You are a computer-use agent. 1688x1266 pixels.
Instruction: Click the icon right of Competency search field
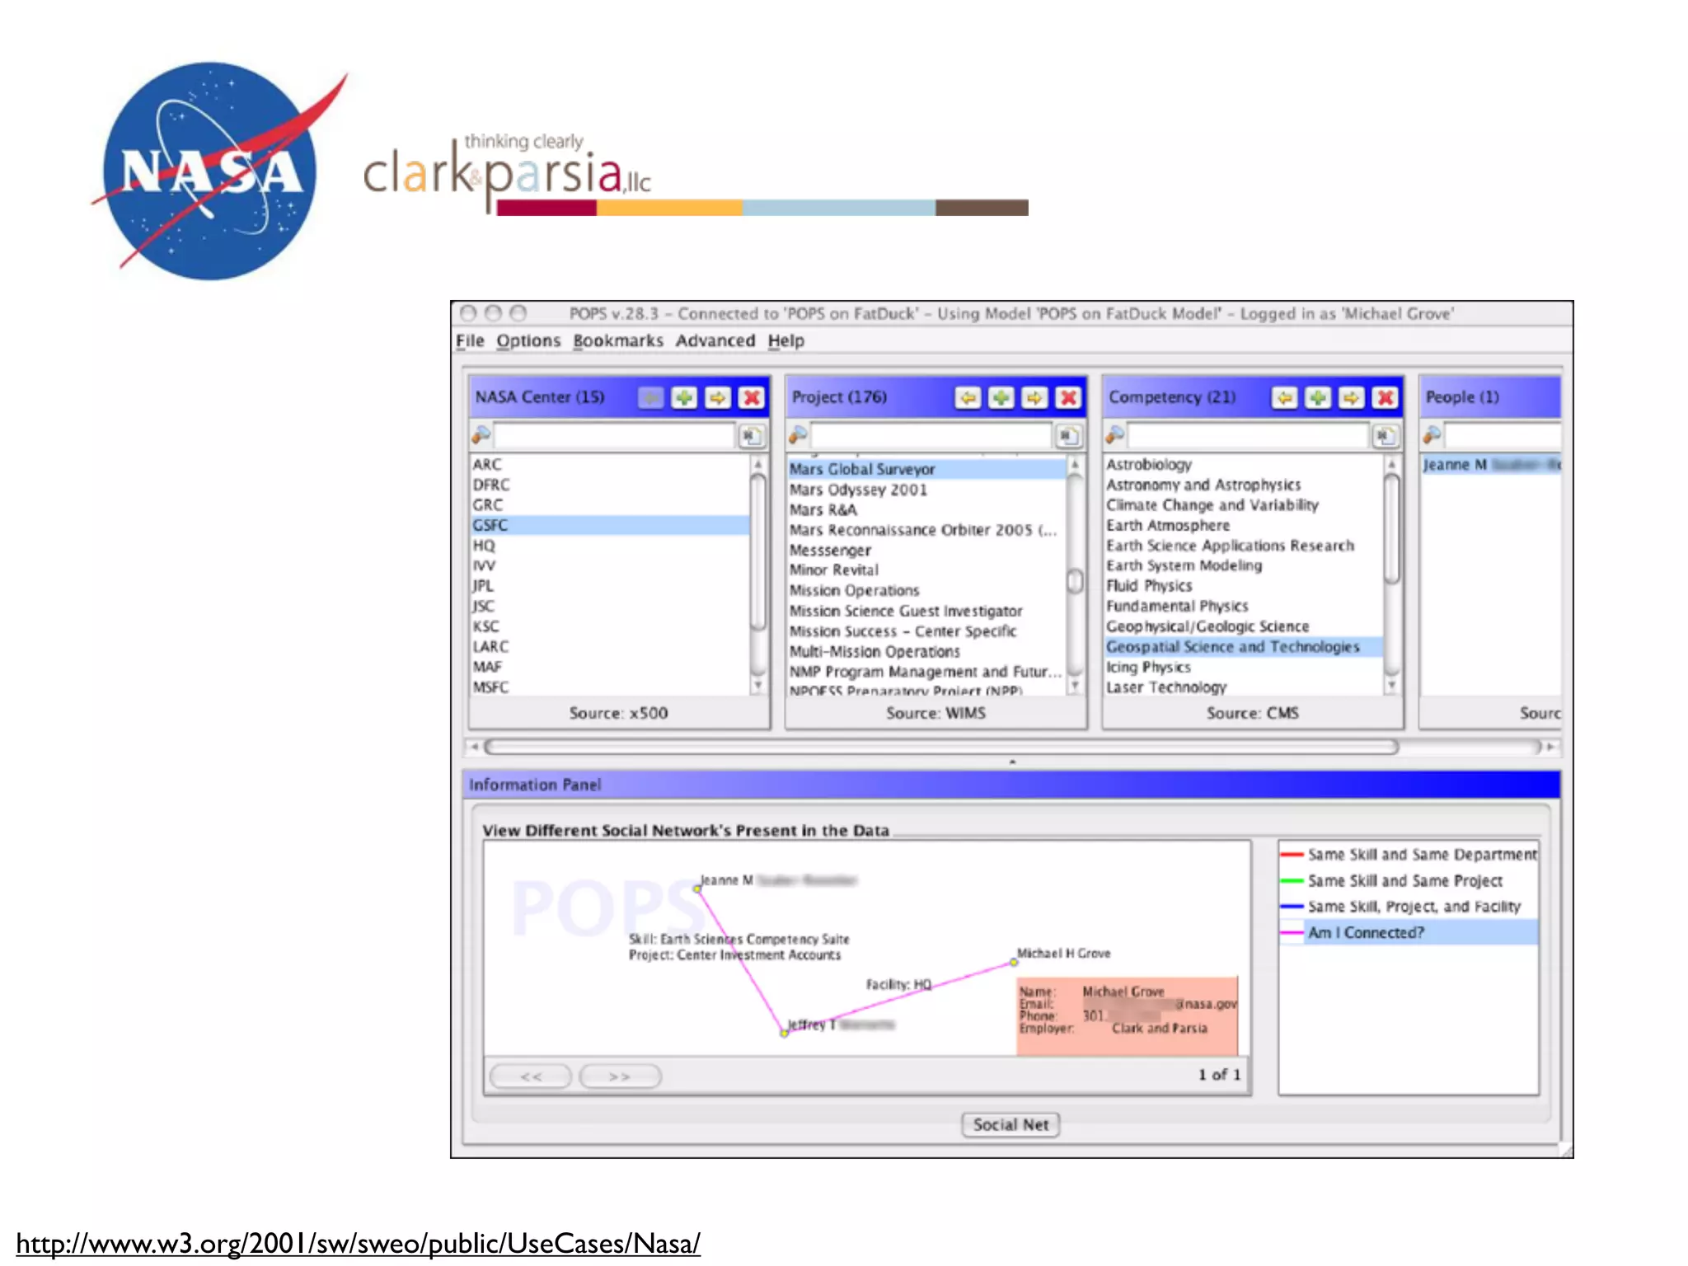1385,436
